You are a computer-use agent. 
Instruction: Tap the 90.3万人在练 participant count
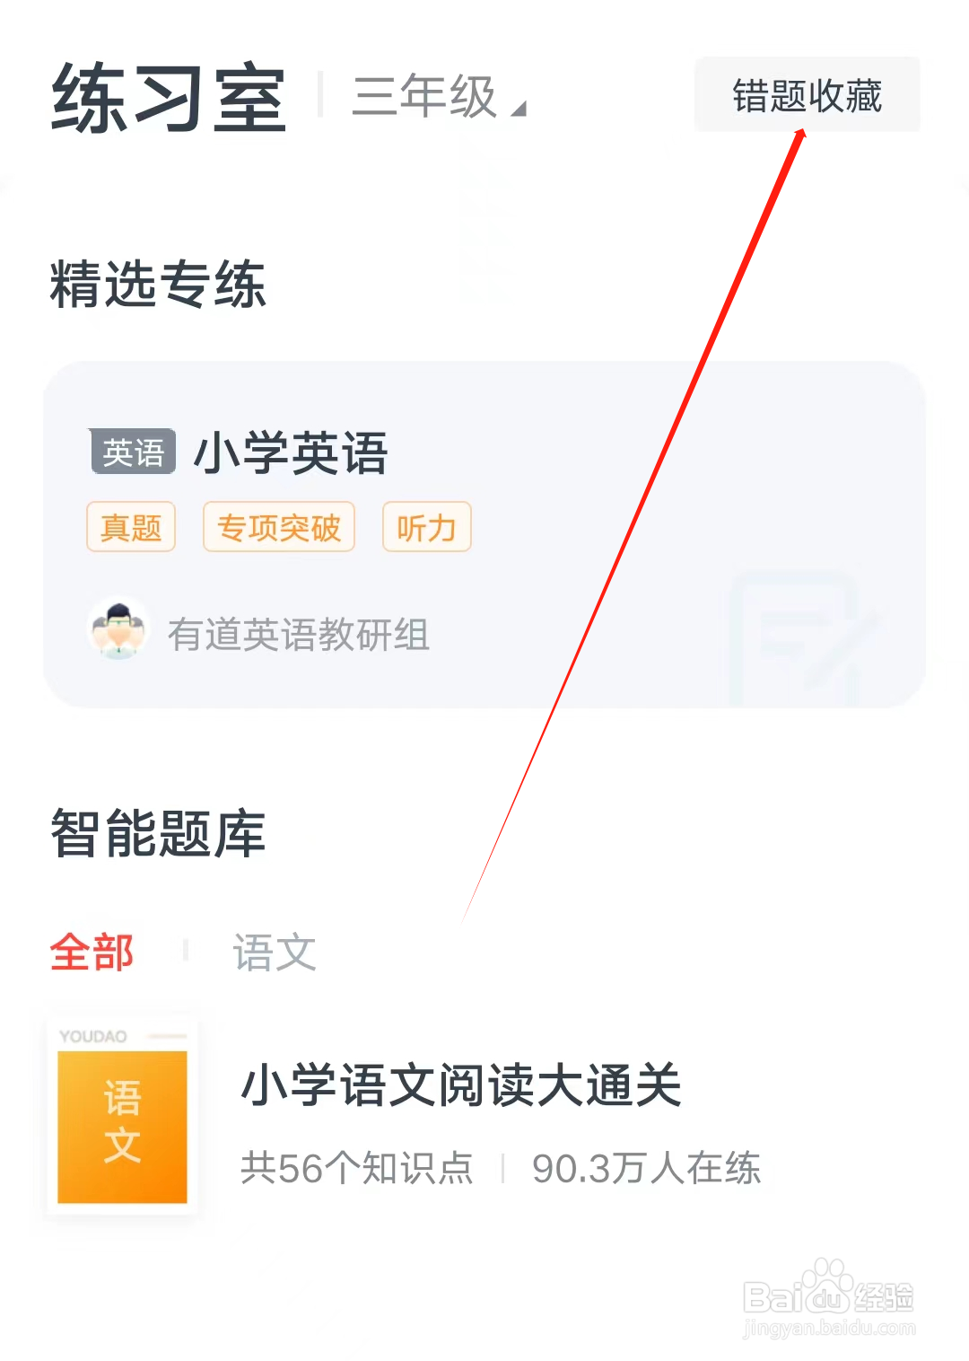tap(646, 1168)
